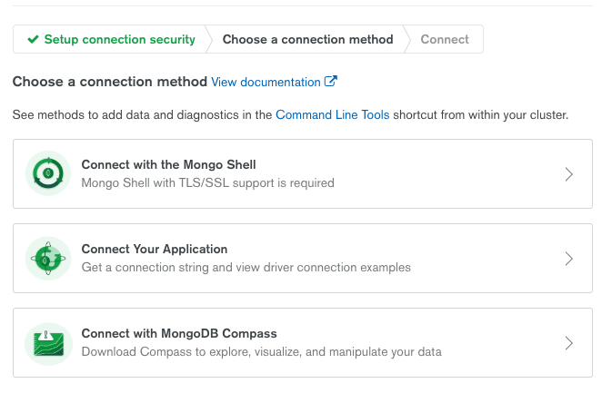Choose Connect with the Mongo Shell title
This screenshot has height=393, width=612.
[x=168, y=164]
